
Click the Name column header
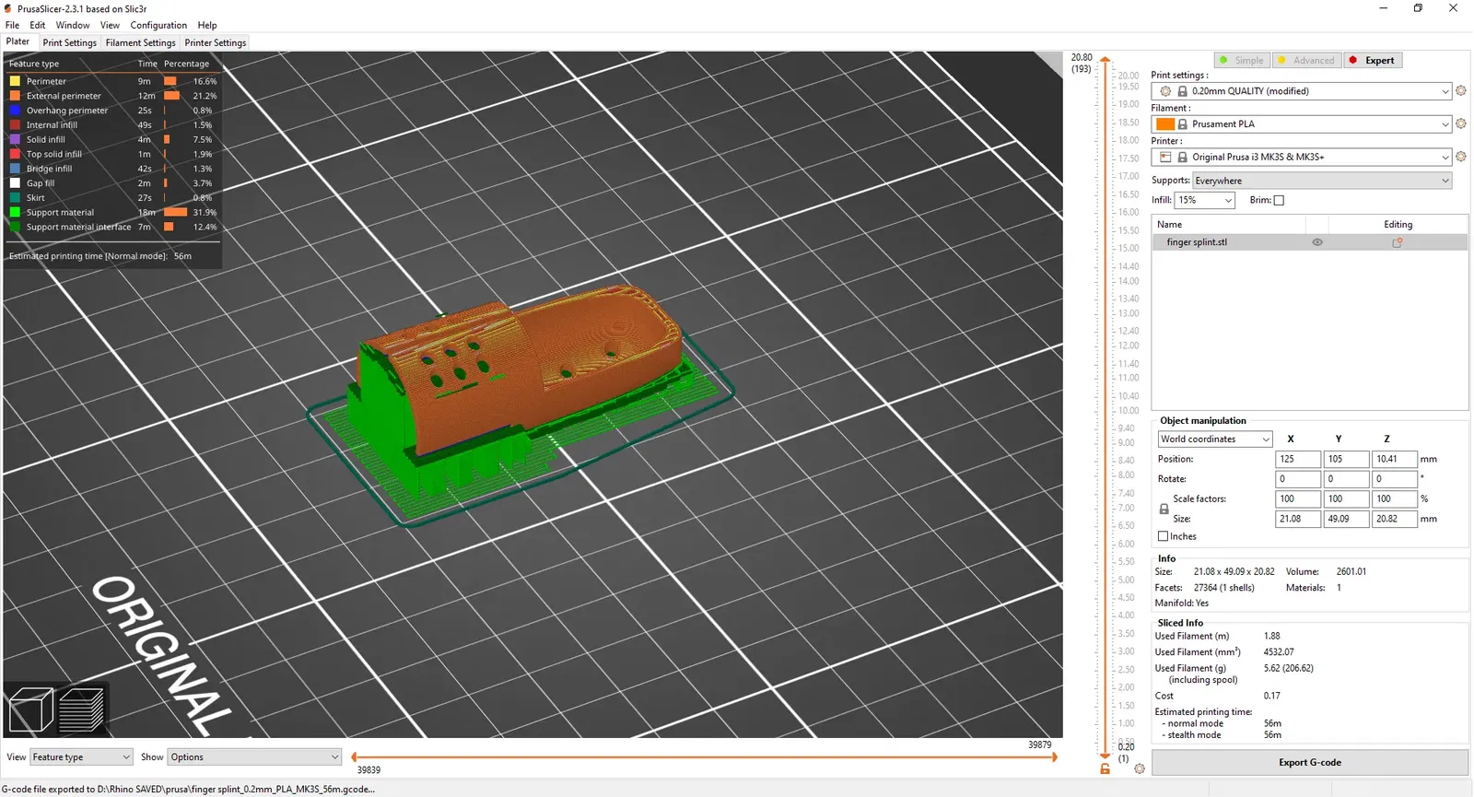point(1229,225)
